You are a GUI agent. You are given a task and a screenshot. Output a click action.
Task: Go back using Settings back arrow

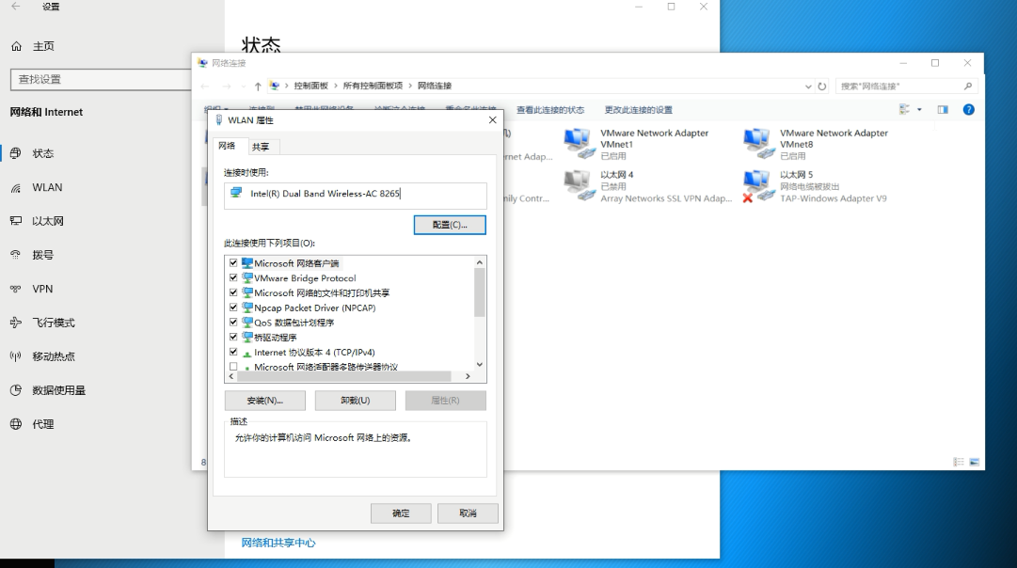(16, 7)
